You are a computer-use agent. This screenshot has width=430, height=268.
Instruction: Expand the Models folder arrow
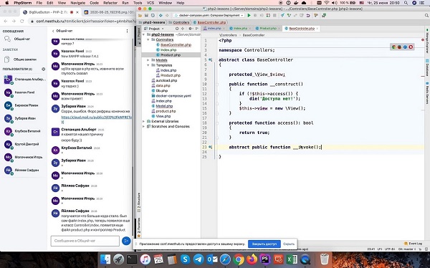(148, 60)
